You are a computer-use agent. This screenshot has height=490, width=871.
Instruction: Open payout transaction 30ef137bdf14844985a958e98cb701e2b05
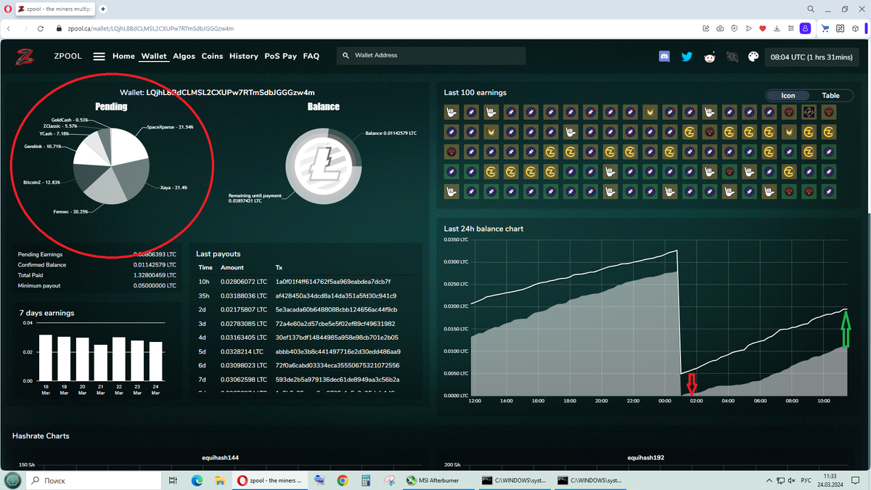[x=336, y=338]
